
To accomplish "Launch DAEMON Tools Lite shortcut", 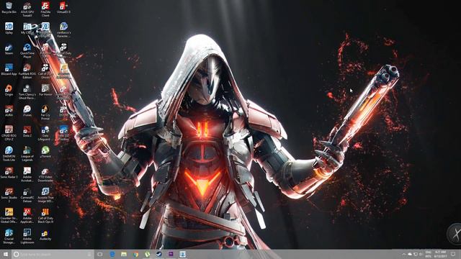I will 9,153.
